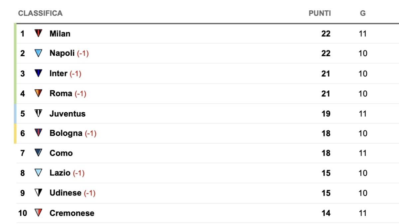Select the Como team name
399x224 pixels.
point(61,153)
